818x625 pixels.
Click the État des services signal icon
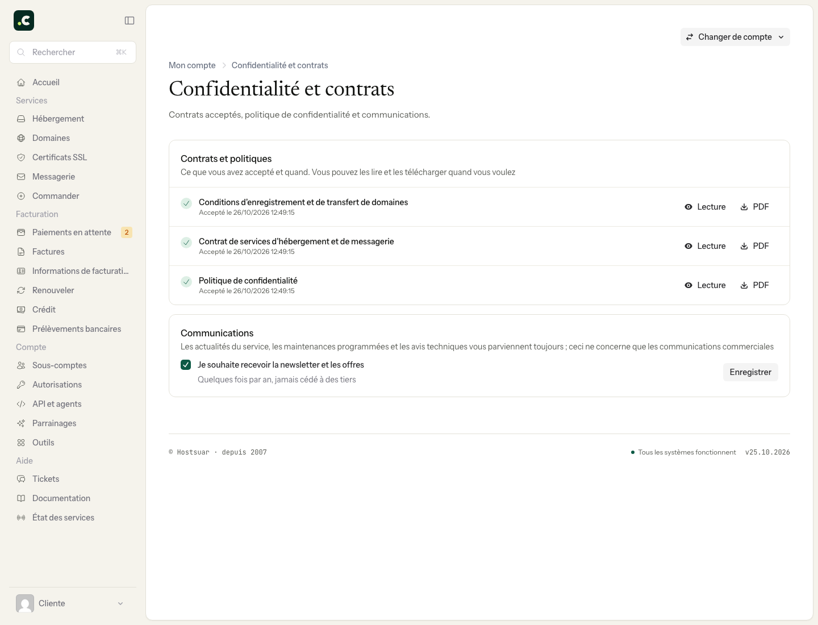[21, 518]
